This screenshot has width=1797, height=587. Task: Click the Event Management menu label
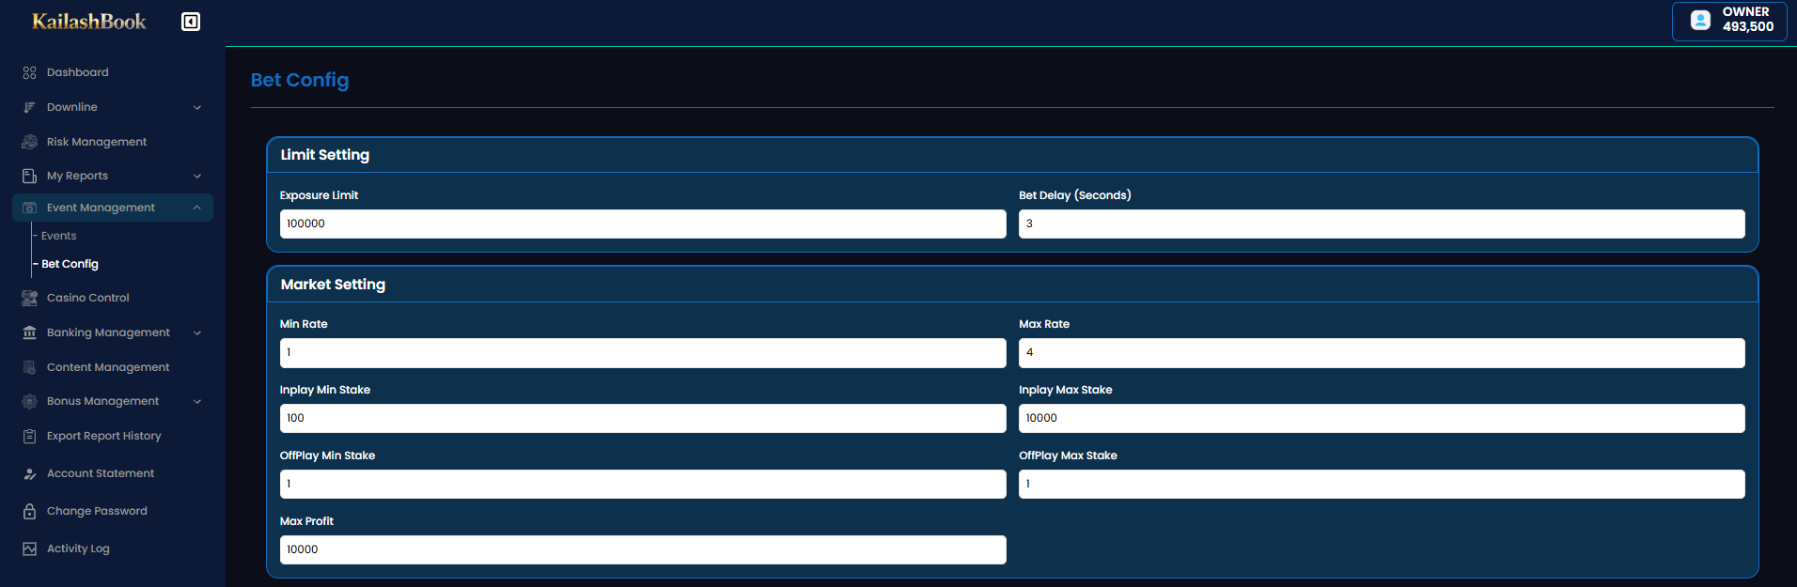(101, 208)
